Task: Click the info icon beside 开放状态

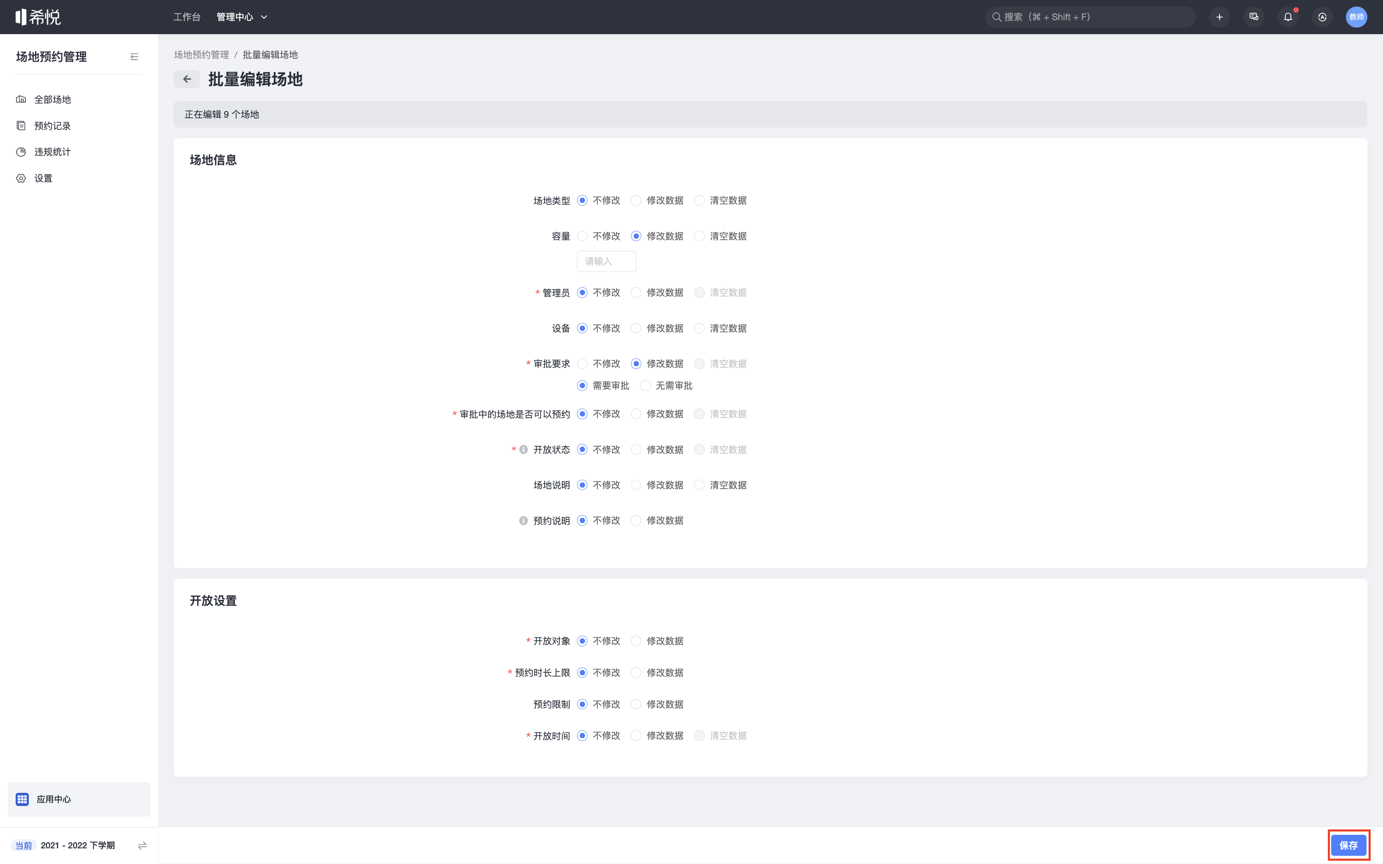Action: [524, 450]
